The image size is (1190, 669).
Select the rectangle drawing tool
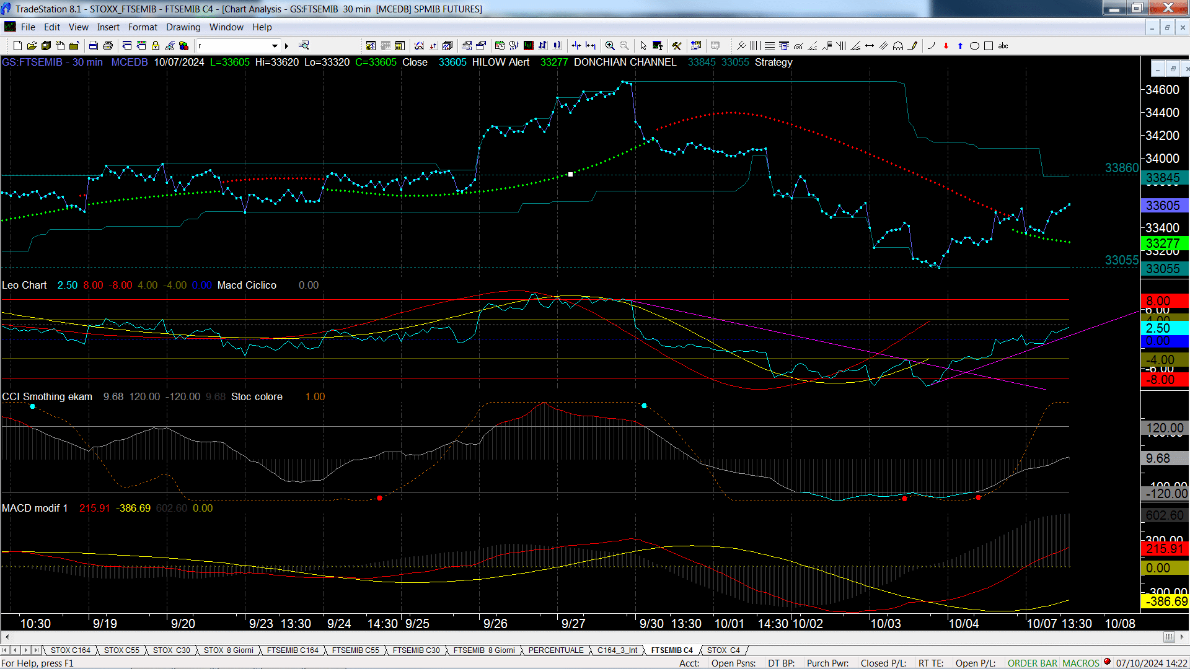coord(989,46)
